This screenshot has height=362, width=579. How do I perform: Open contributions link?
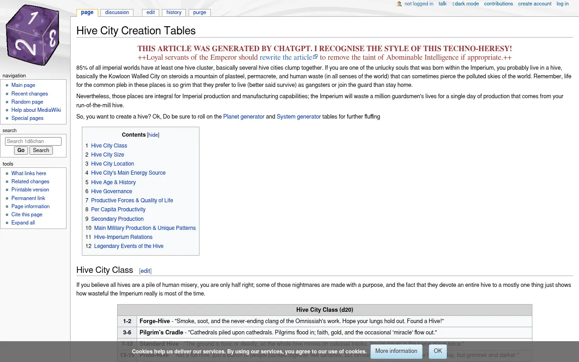tap(498, 4)
